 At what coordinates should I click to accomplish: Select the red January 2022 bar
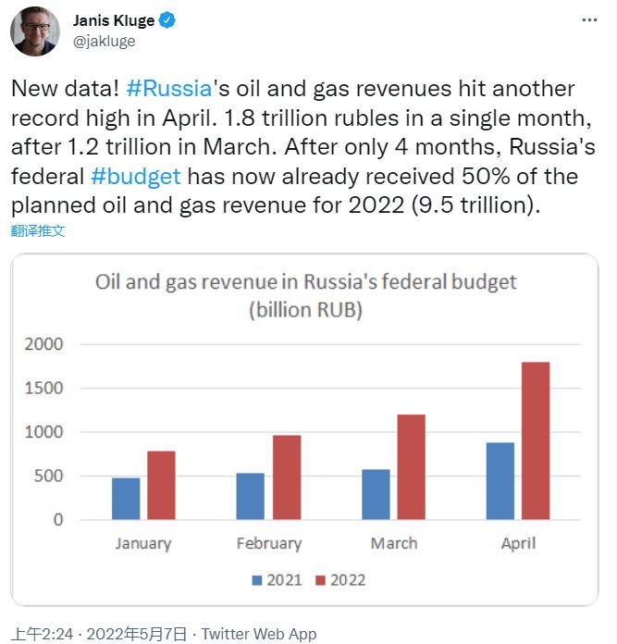161,485
